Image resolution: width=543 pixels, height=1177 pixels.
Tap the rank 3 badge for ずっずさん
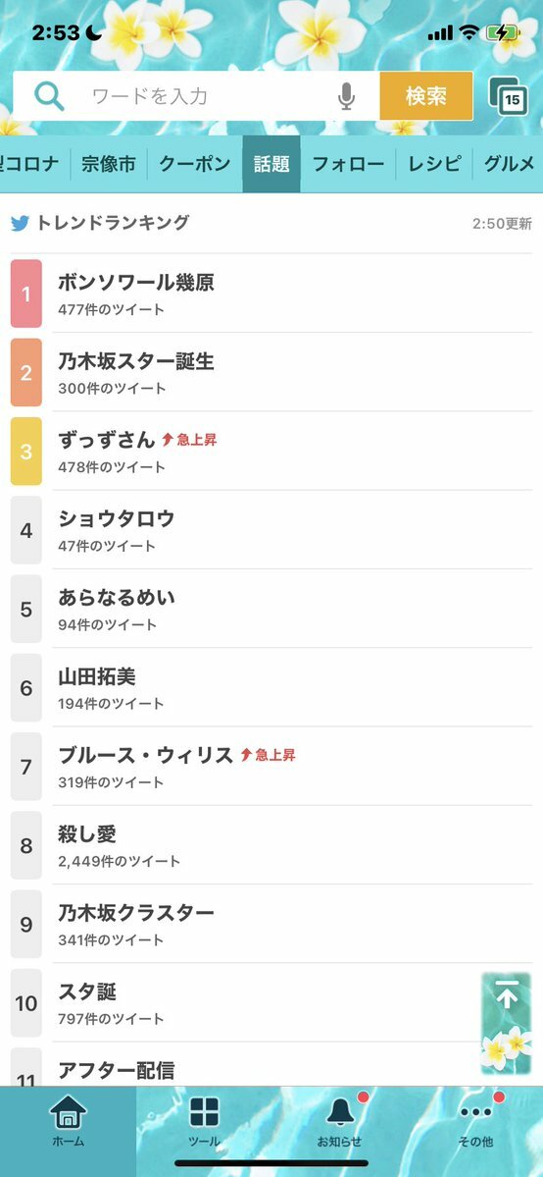pos(26,452)
